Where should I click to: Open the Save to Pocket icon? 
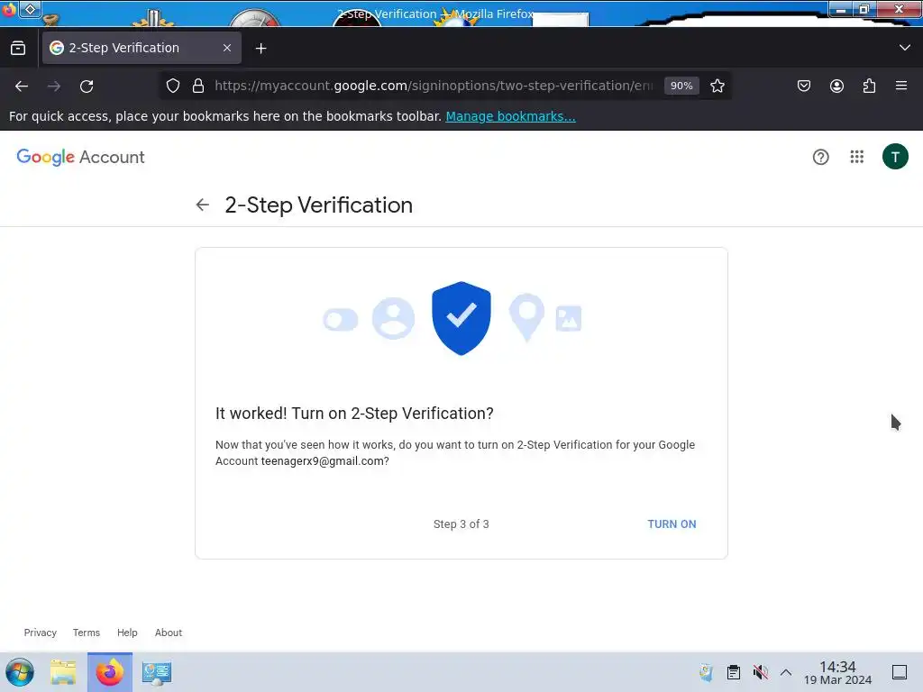tap(803, 86)
